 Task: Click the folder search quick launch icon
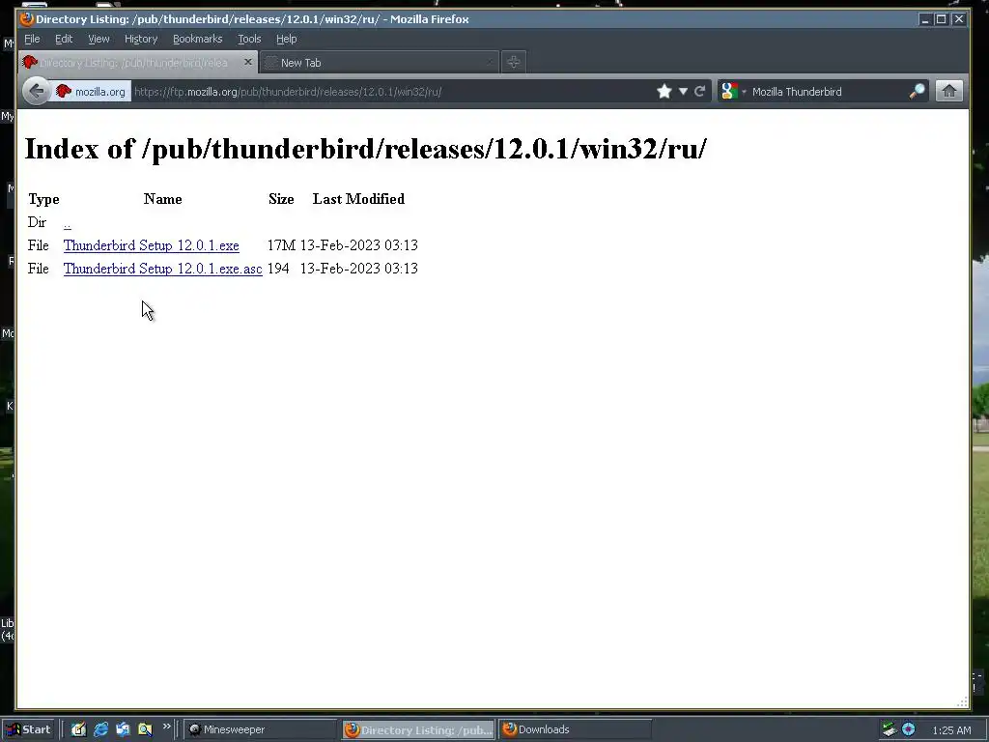coord(145,729)
